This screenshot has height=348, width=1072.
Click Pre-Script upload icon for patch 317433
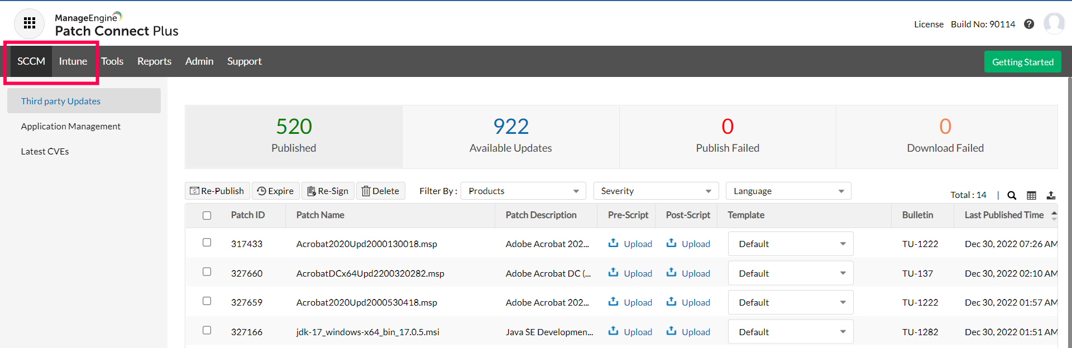(613, 243)
